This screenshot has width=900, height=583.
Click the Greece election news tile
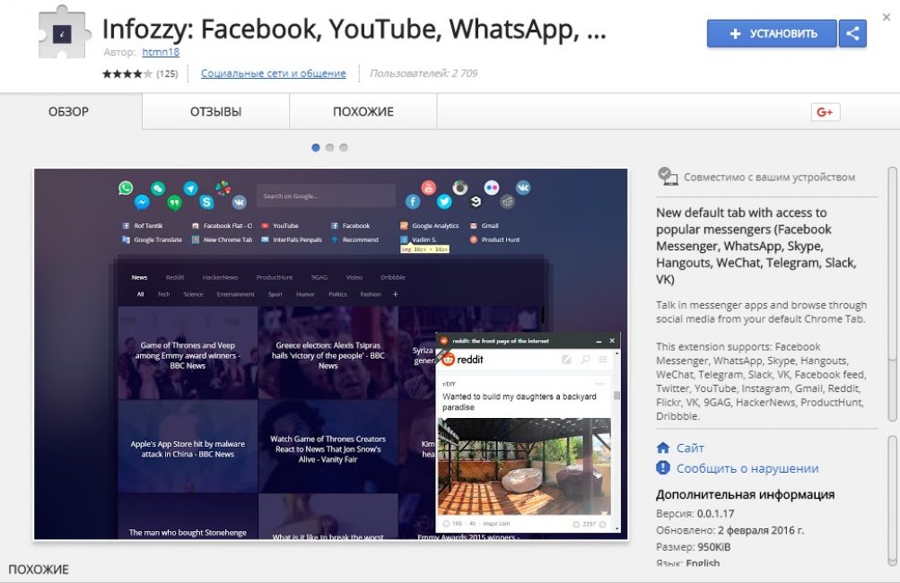(328, 353)
